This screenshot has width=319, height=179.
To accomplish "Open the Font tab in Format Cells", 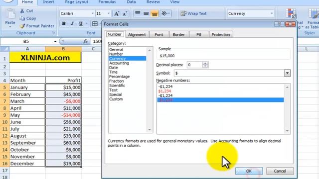I will [159, 34].
